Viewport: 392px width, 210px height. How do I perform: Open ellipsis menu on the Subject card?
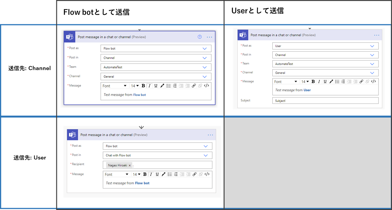(377, 35)
